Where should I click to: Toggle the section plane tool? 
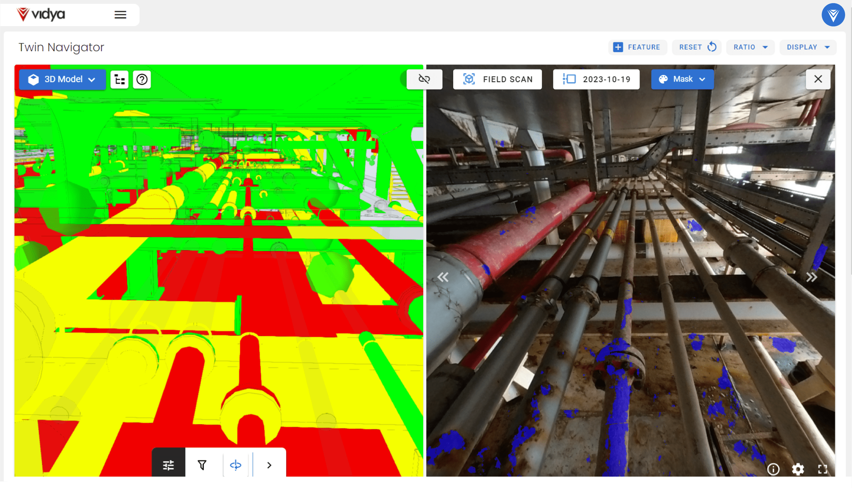point(236,465)
